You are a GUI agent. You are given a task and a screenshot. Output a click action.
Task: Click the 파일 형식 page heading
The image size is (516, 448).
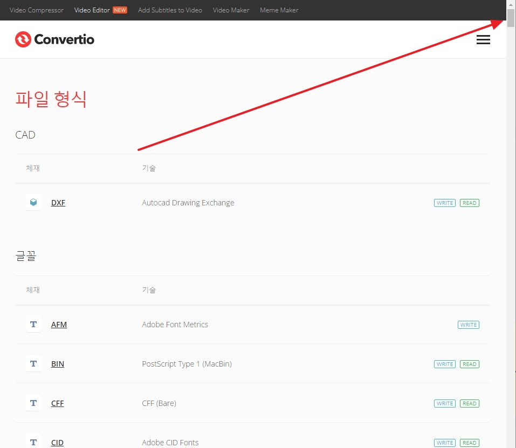point(51,99)
